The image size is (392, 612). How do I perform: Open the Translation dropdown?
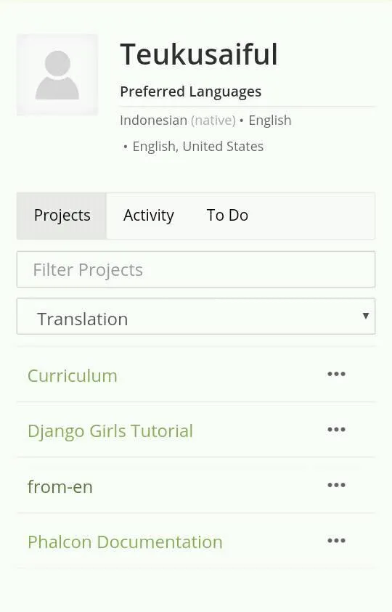[196, 317]
